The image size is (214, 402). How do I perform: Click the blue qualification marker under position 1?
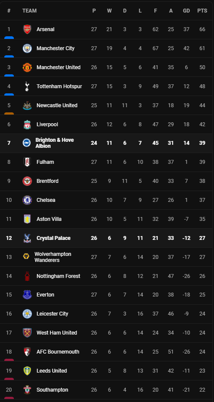9,38
